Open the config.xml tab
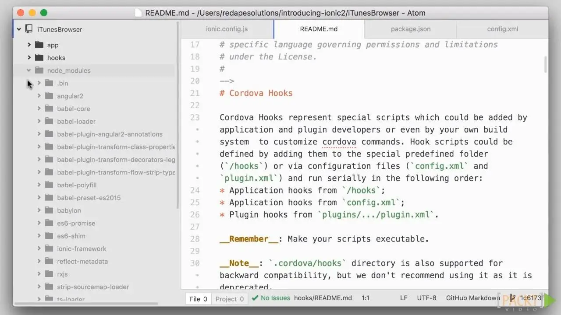561x315 pixels. click(502, 29)
